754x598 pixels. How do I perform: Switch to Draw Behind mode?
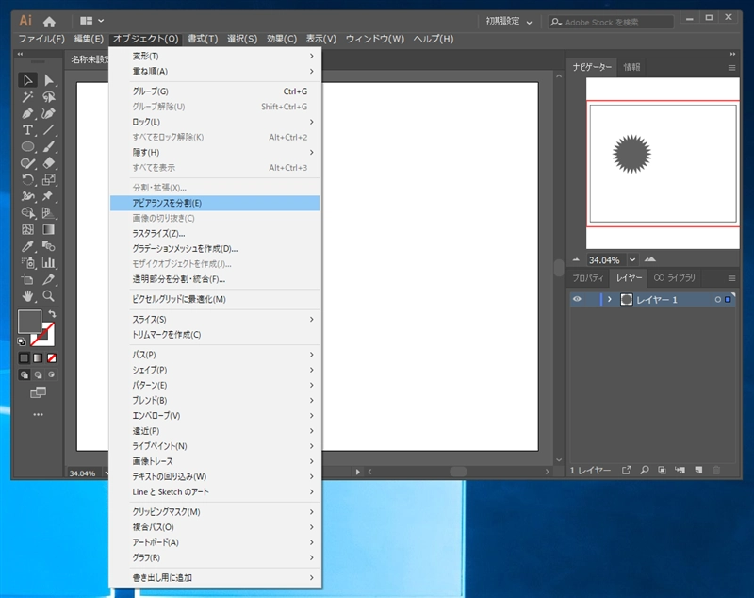pos(38,374)
